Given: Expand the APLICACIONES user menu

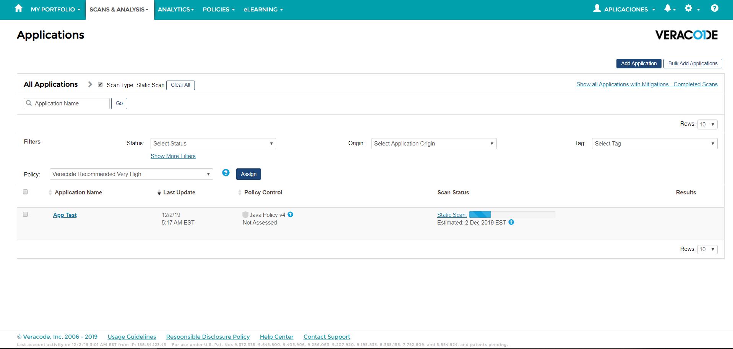Looking at the screenshot, I should (629, 9).
